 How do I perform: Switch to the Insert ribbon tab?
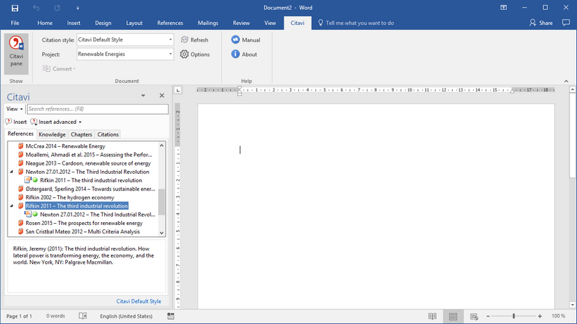74,23
